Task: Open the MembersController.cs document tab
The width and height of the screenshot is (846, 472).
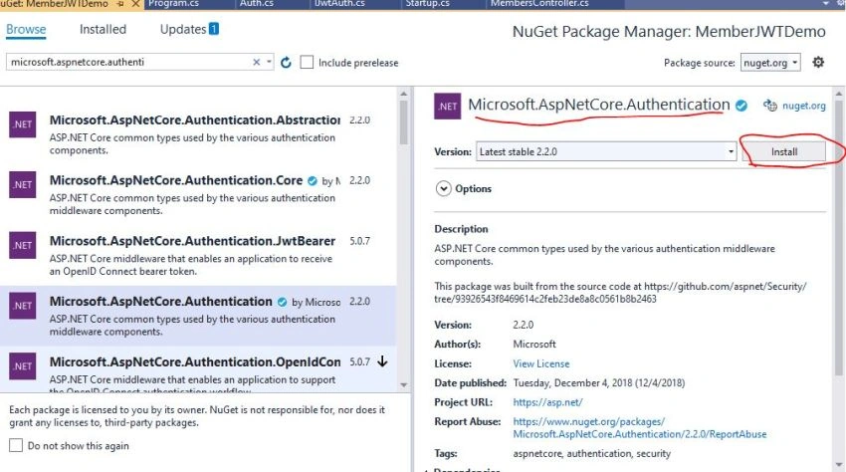Action: point(539,4)
